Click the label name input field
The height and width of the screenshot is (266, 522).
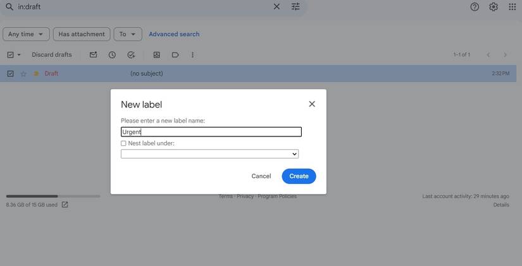(211, 132)
